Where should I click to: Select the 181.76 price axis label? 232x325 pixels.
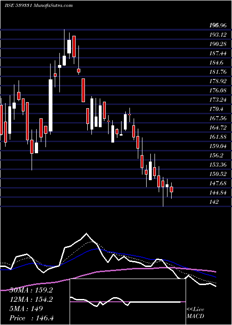218,72
